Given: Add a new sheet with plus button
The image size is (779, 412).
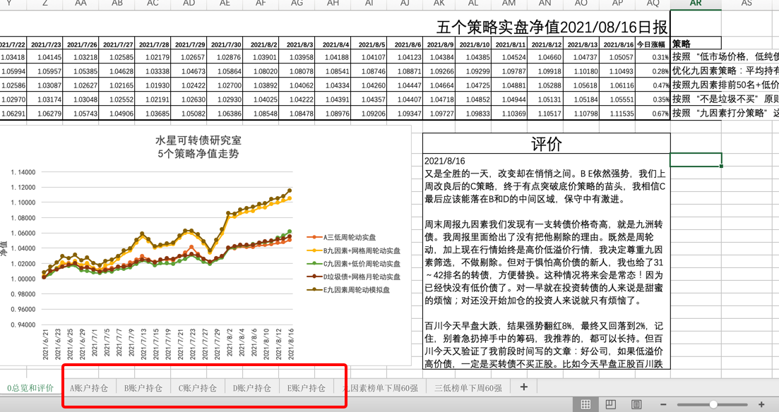Looking at the screenshot, I should tap(523, 387).
